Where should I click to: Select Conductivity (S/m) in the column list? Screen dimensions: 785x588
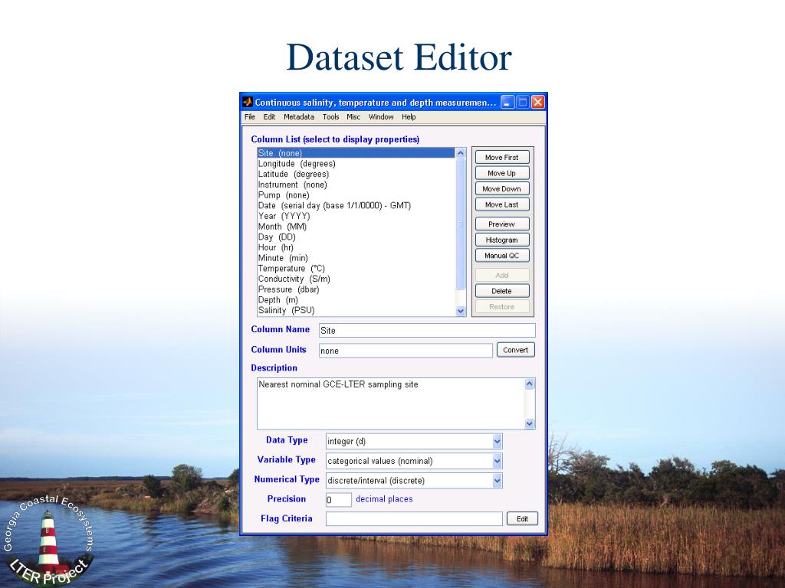356,279
